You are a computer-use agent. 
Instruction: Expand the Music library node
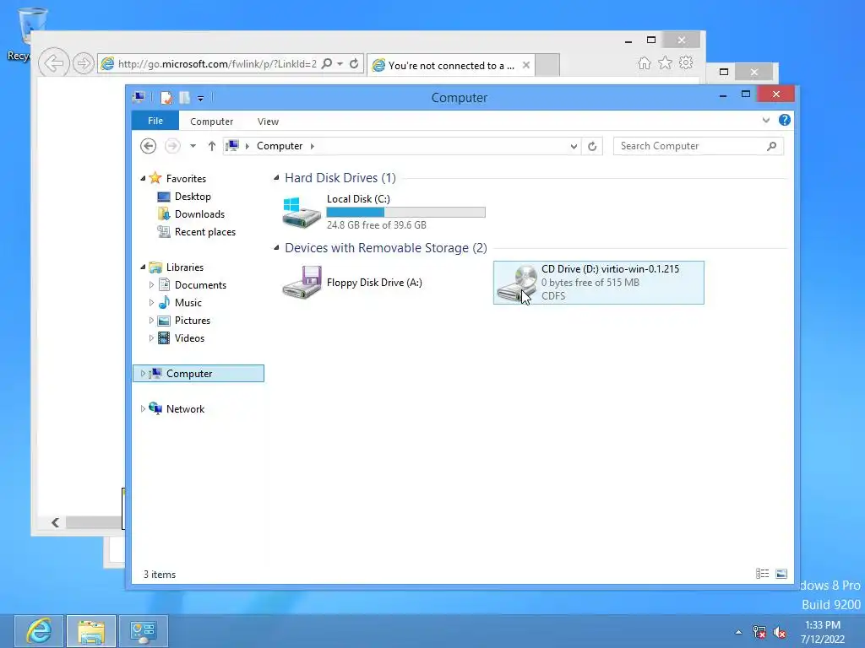[x=151, y=303]
